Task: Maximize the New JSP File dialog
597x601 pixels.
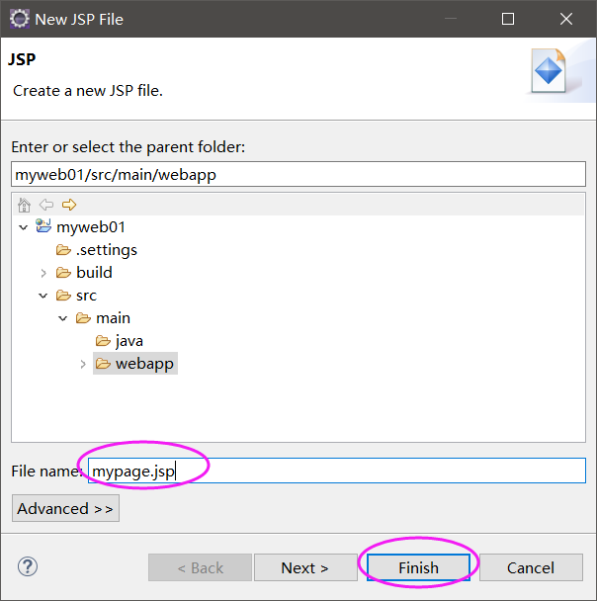Action: (x=508, y=19)
